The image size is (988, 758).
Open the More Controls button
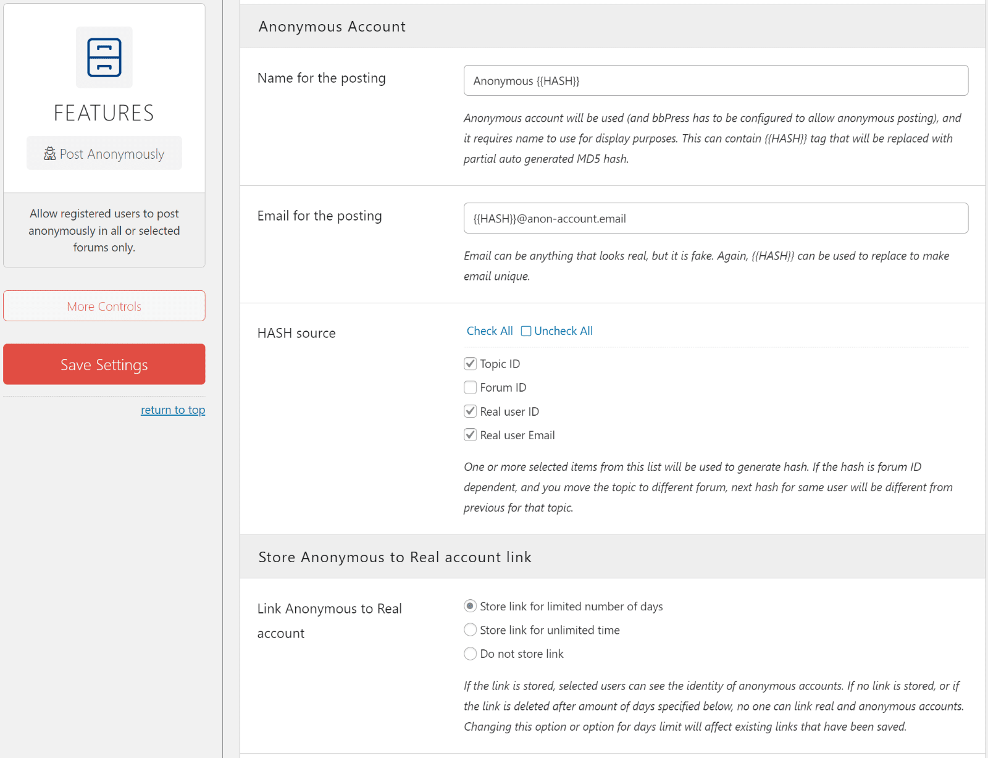click(104, 306)
